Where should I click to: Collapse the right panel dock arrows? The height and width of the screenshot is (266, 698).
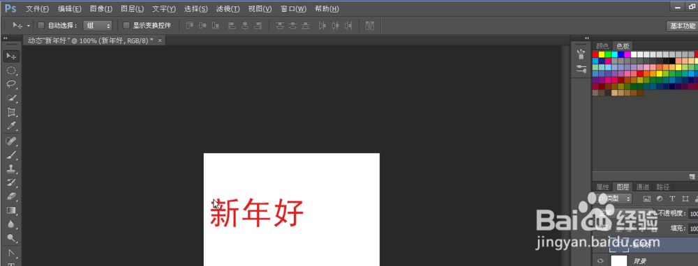587,38
